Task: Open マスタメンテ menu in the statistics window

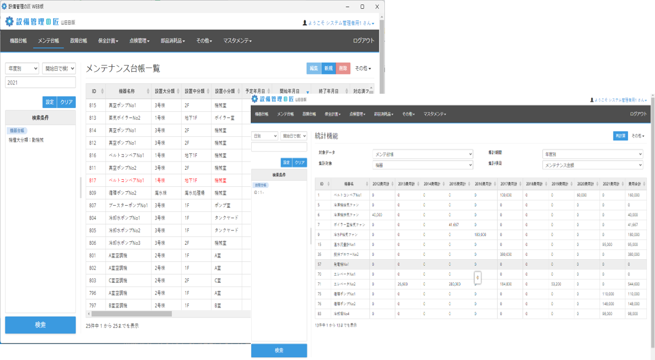Action: pos(435,114)
